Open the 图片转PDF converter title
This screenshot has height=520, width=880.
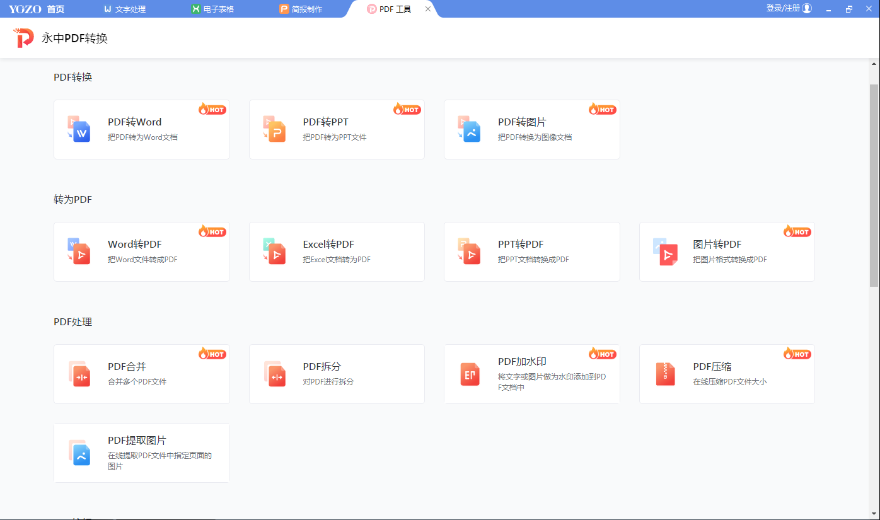pyautogui.click(x=717, y=245)
